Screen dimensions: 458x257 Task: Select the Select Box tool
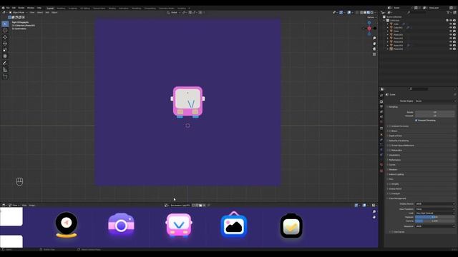[5, 24]
